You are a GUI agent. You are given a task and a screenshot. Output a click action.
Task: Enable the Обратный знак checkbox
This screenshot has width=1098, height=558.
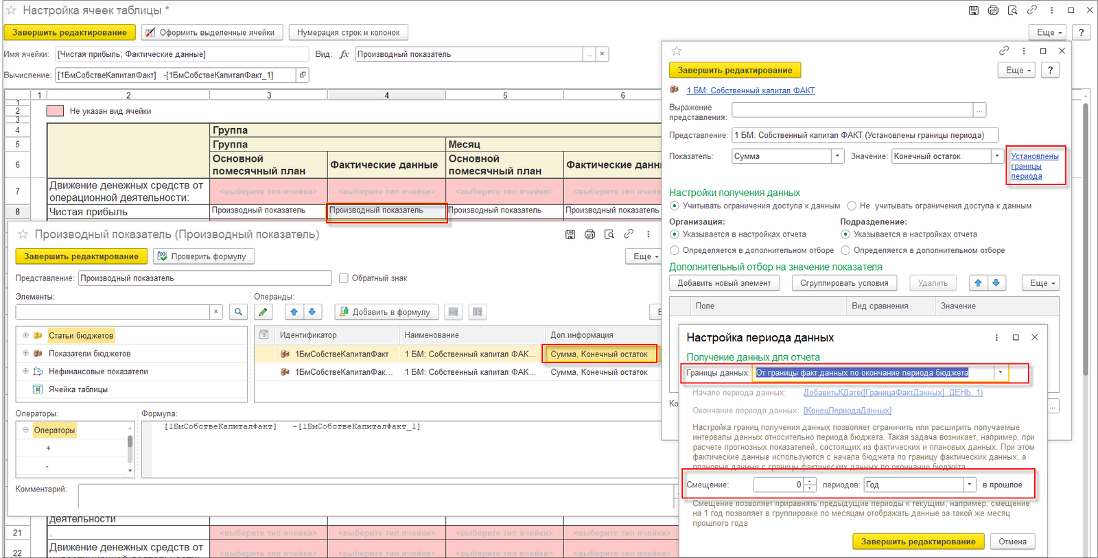[344, 278]
